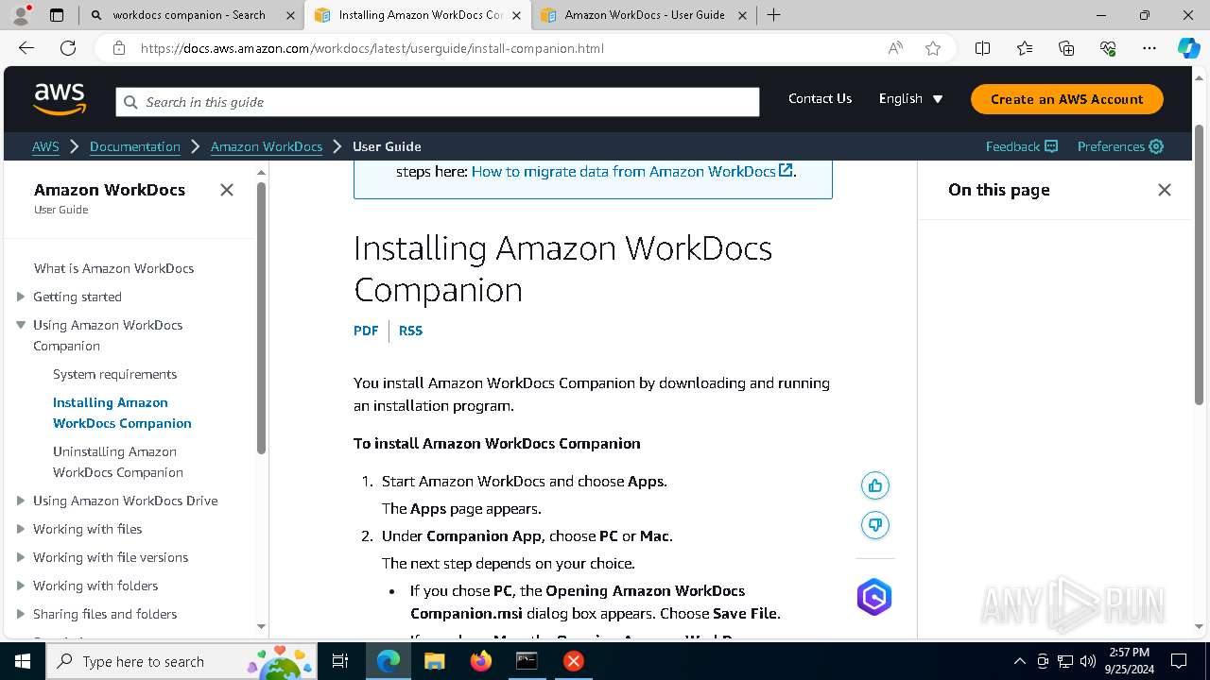
Task: Click Create an AWS Account button
Action: 1067,99
